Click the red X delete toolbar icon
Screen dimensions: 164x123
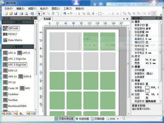44,13
